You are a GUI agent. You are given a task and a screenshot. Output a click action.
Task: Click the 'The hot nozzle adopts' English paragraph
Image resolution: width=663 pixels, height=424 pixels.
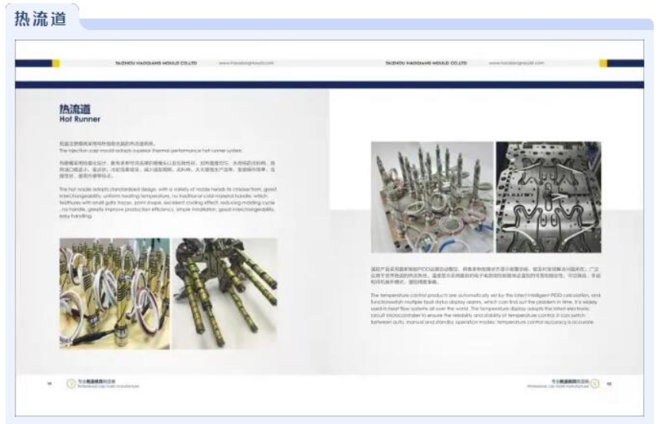point(168,202)
